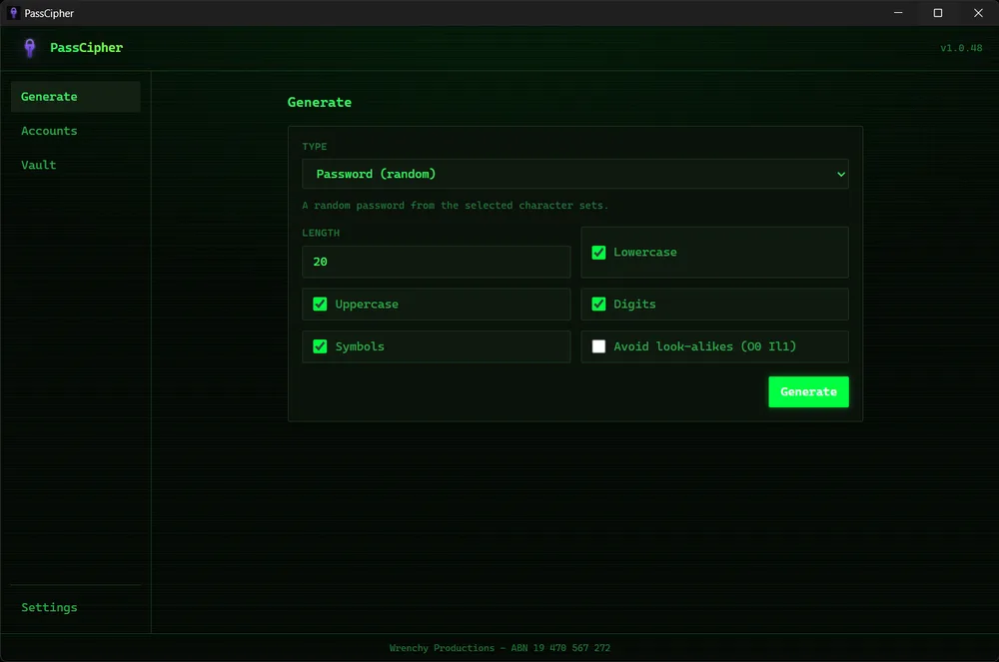Click the Wrenchy Productions footer text
This screenshot has height=662, width=999.
[499, 648]
